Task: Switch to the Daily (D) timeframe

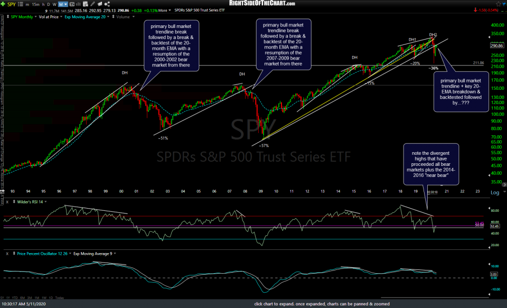Action: tap(48, 3)
